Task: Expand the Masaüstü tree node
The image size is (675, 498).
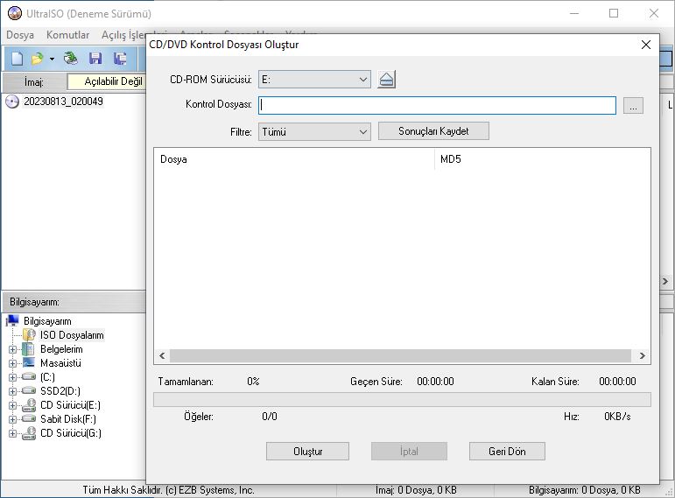Action: 12,363
